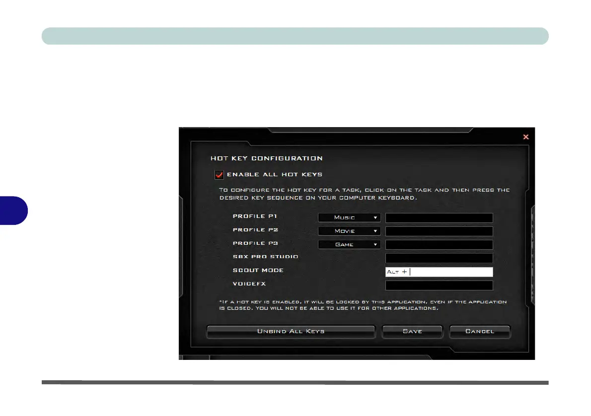Open the Profile P3 Game dropdown
The width and height of the screenshot is (591, 416).
pos(349,245)
